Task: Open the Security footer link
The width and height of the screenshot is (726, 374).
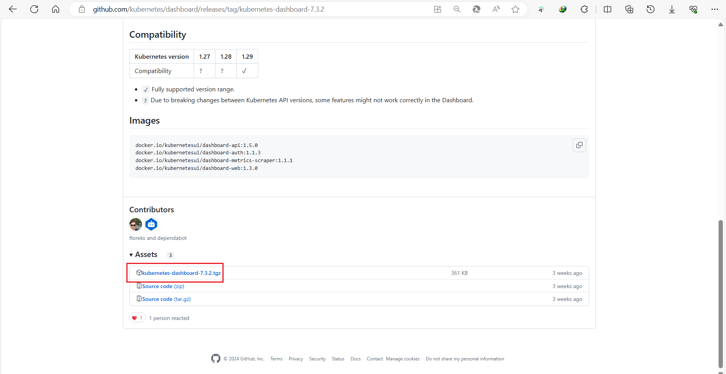Action: click(x=317, y=359)
